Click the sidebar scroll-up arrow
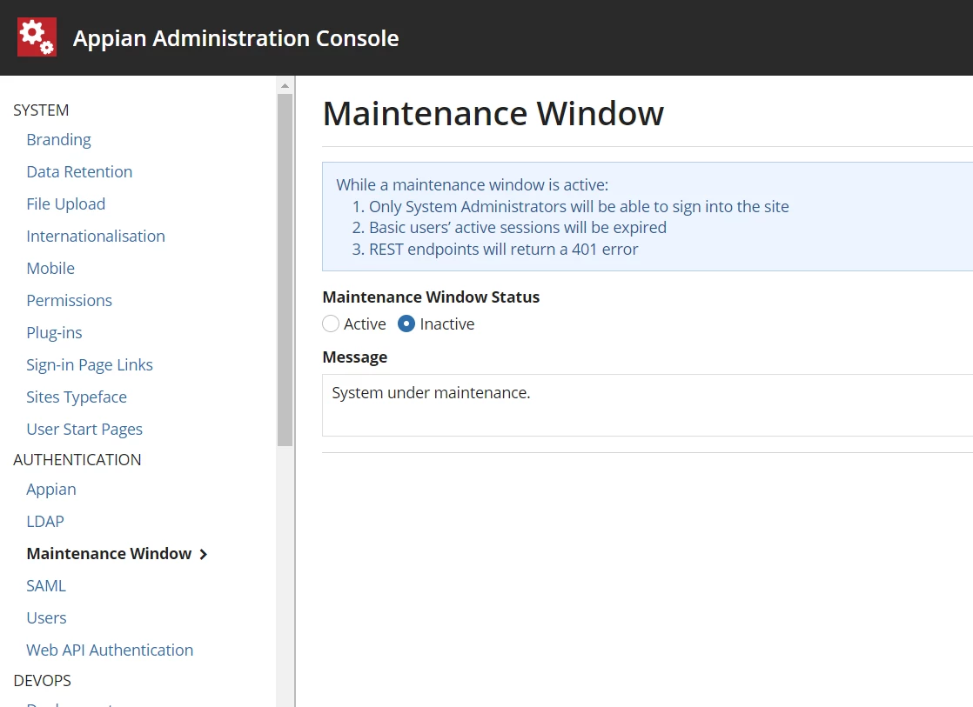This screenshot has width=973, height=707. pyautogui.click(x=285, y=85)
